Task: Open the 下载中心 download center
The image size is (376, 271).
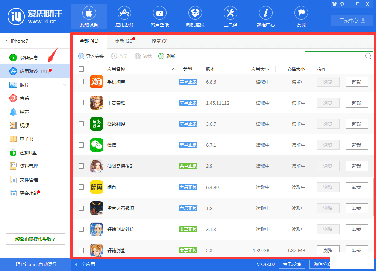Action: 352,20
